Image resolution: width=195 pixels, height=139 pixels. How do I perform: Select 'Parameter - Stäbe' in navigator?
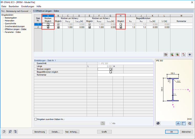13,32
